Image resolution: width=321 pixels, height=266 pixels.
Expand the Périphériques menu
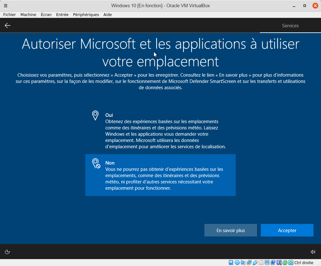tap(86, 14)
